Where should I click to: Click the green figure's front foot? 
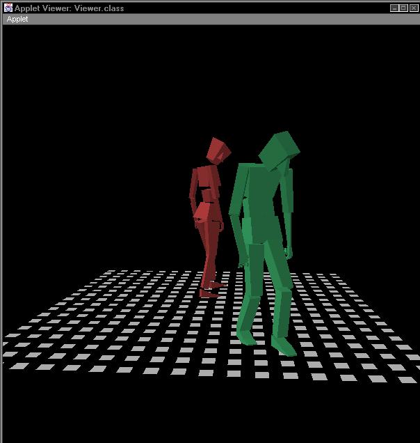click(282, 345)
